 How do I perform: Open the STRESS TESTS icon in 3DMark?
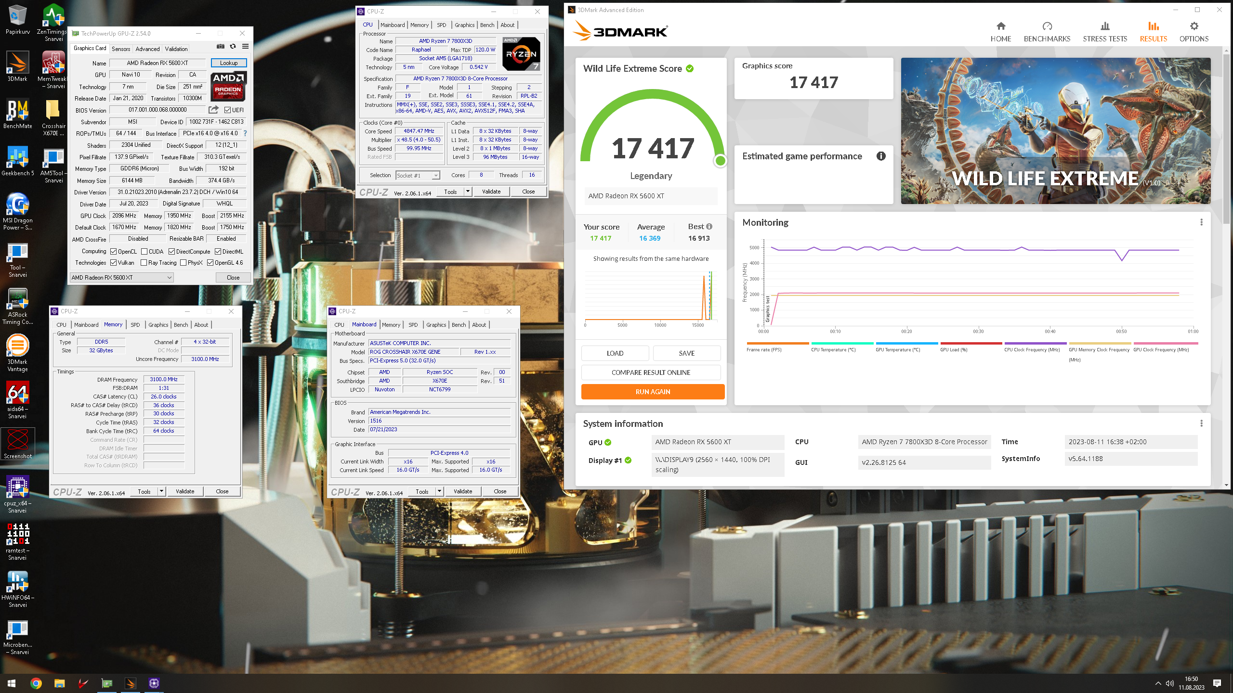1105,26
